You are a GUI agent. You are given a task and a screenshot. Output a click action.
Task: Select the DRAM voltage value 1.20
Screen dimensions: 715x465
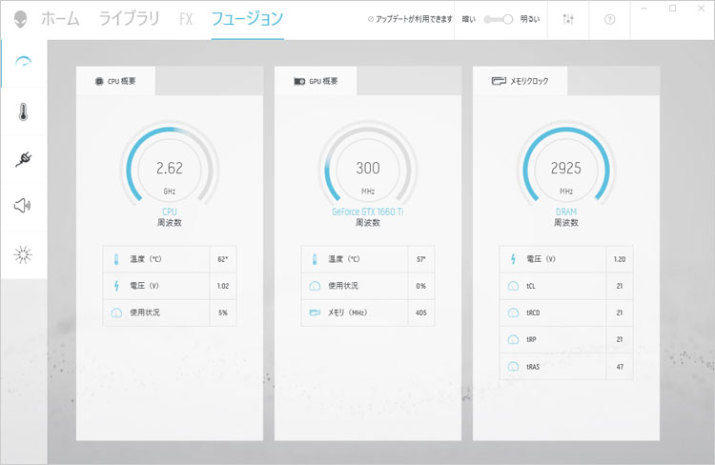(620, 259)
